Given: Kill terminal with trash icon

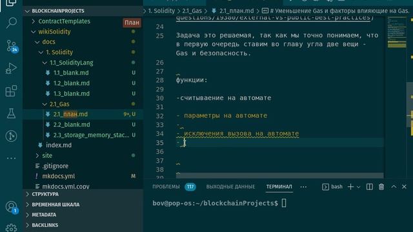Looking at the screenshot, I should (x=381, y=187).
